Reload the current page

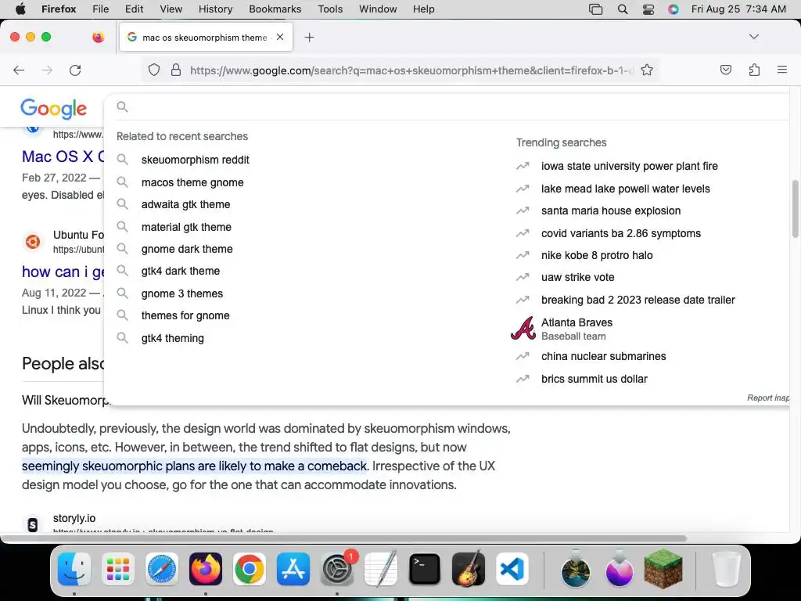(75, 70)
